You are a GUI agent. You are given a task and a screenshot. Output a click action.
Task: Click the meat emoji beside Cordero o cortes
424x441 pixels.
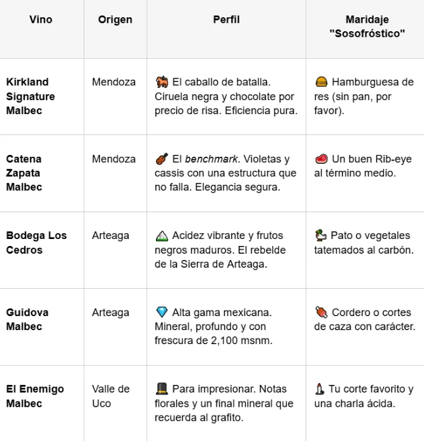[321, 312]
